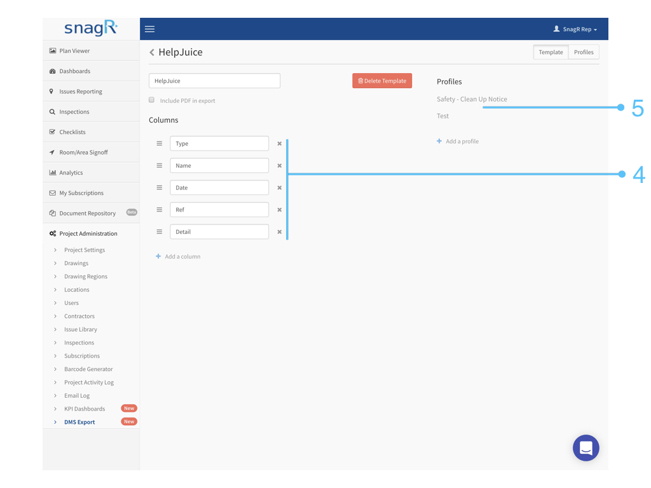Click the snagR logo
Screen dimensions: 651x488
[91, 28]
